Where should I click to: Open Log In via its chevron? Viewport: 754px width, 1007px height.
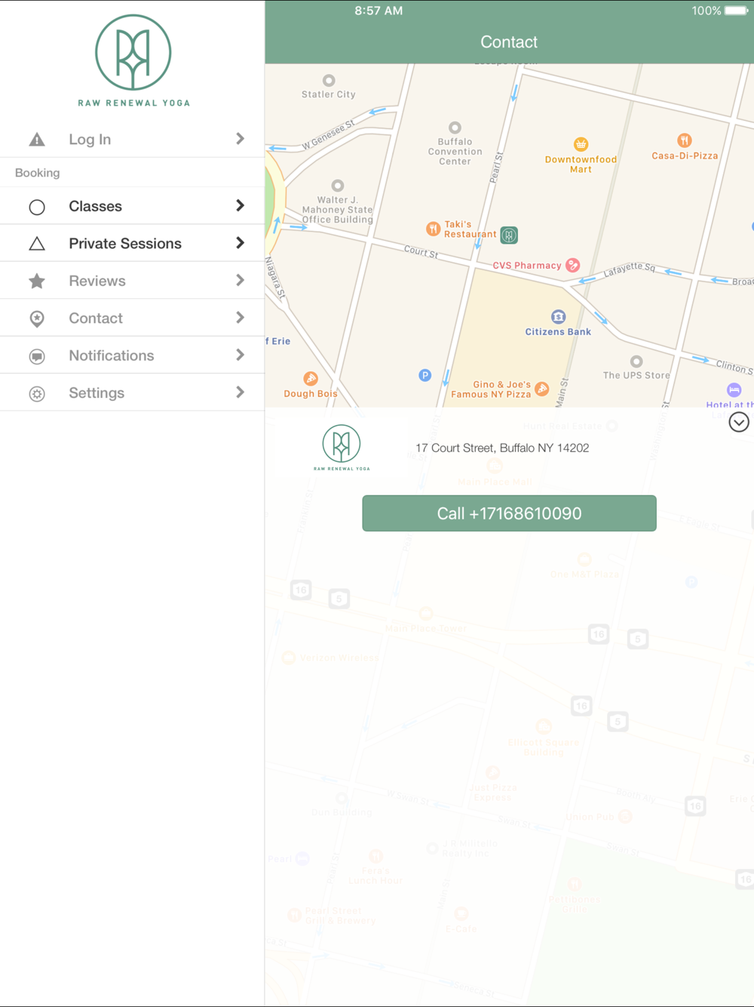click(240, 139)
